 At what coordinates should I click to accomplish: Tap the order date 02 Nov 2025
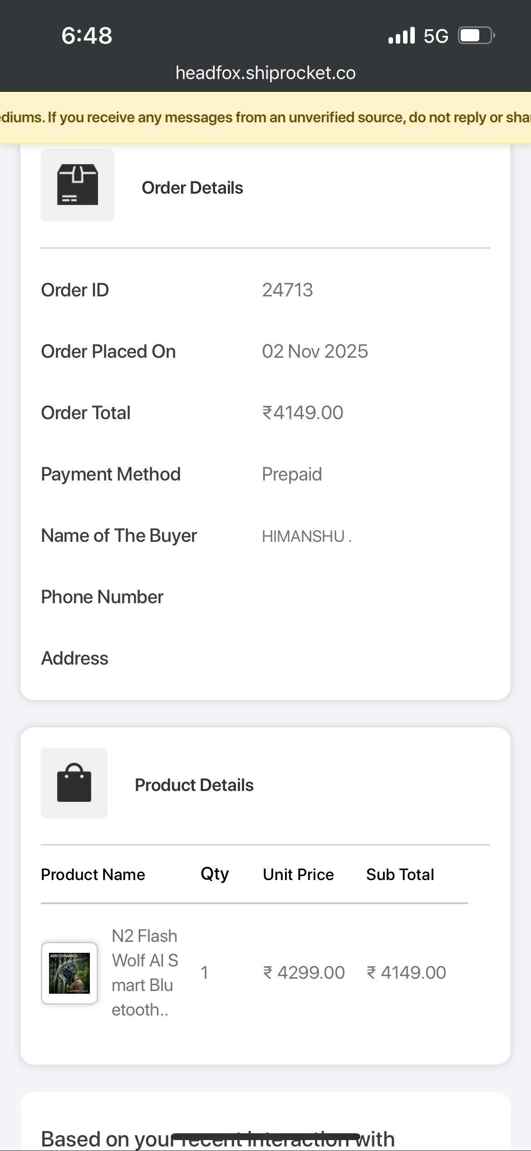pos(315,351)
